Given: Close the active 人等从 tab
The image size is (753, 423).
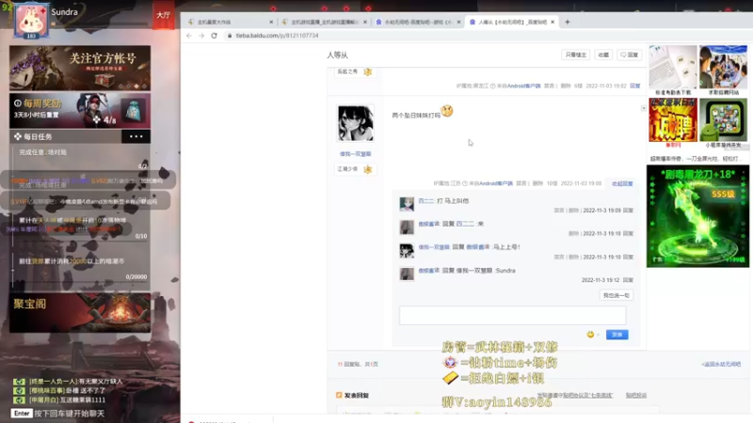Looking at the screenshot, I should click(553, 22).
